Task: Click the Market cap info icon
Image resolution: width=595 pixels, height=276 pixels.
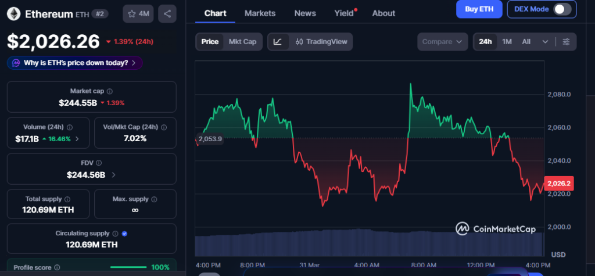Action: 110,91
